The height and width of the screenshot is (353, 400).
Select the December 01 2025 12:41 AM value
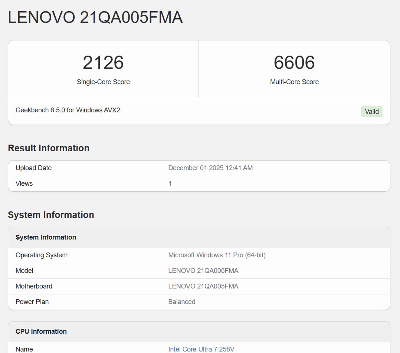[x=210, y=168]
